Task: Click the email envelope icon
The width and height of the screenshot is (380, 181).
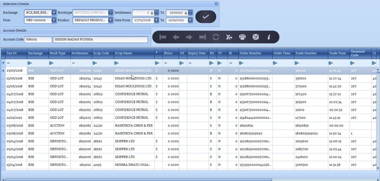Action: click(255, 37)
